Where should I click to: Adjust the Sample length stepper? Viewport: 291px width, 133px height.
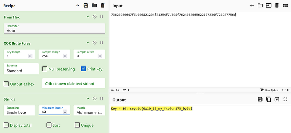(x=65, y=56)
